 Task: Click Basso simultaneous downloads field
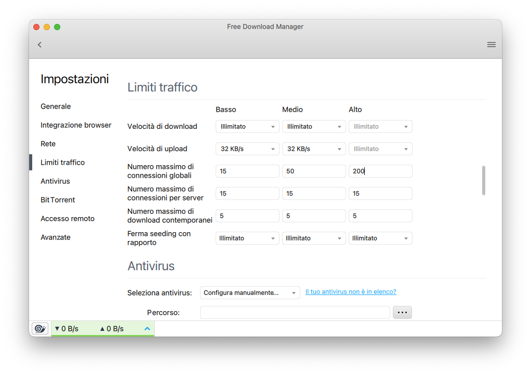[x=247, y=216]
